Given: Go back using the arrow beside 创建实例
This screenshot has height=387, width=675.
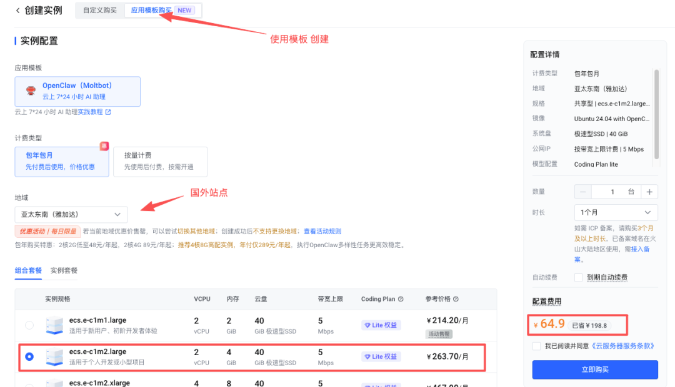Looking at the screenshot, I should pyautogui.click(x=17, y=11).
